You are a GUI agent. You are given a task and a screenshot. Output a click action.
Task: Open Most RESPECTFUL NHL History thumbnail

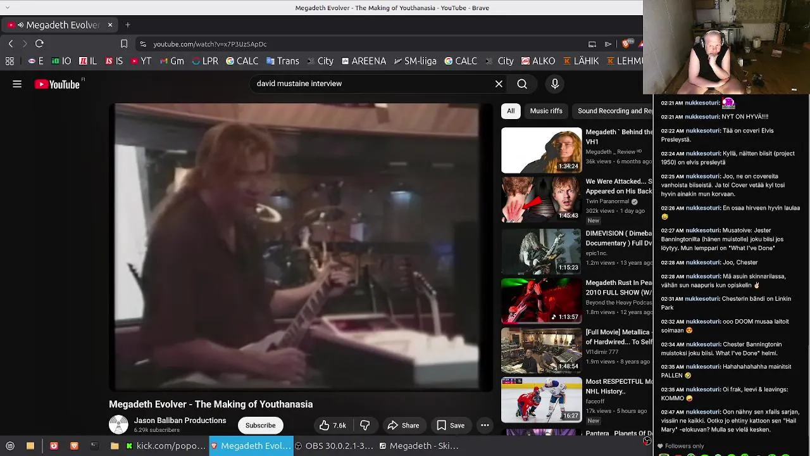click(x=541, y=400)
